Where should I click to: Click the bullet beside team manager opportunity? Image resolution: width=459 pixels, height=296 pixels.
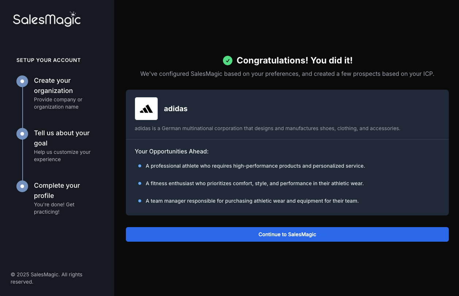140,201
